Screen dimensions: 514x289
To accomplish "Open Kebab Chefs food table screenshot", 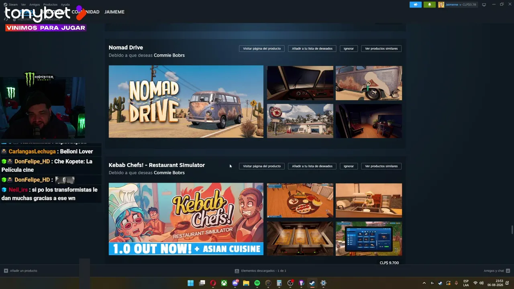I will pyautogui.click(x=300, y=201).
